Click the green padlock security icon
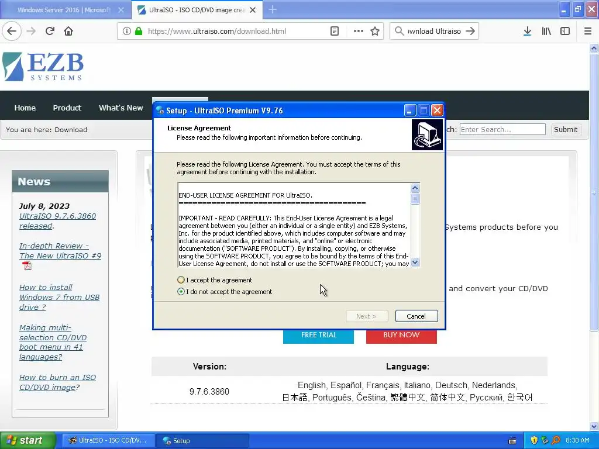This screenshot has height=449, width=599. click(x=139, y=31)
